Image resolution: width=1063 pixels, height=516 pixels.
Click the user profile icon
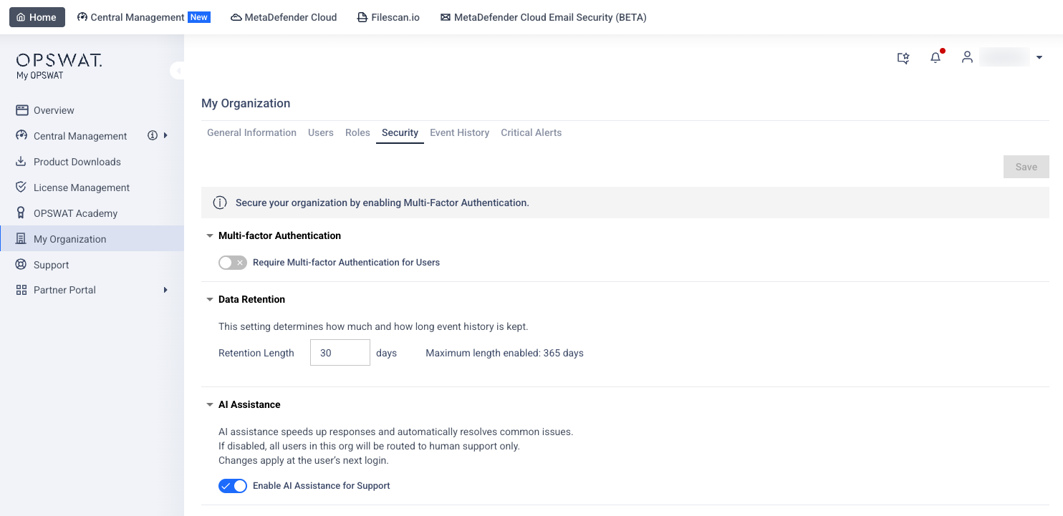[967, 57]
